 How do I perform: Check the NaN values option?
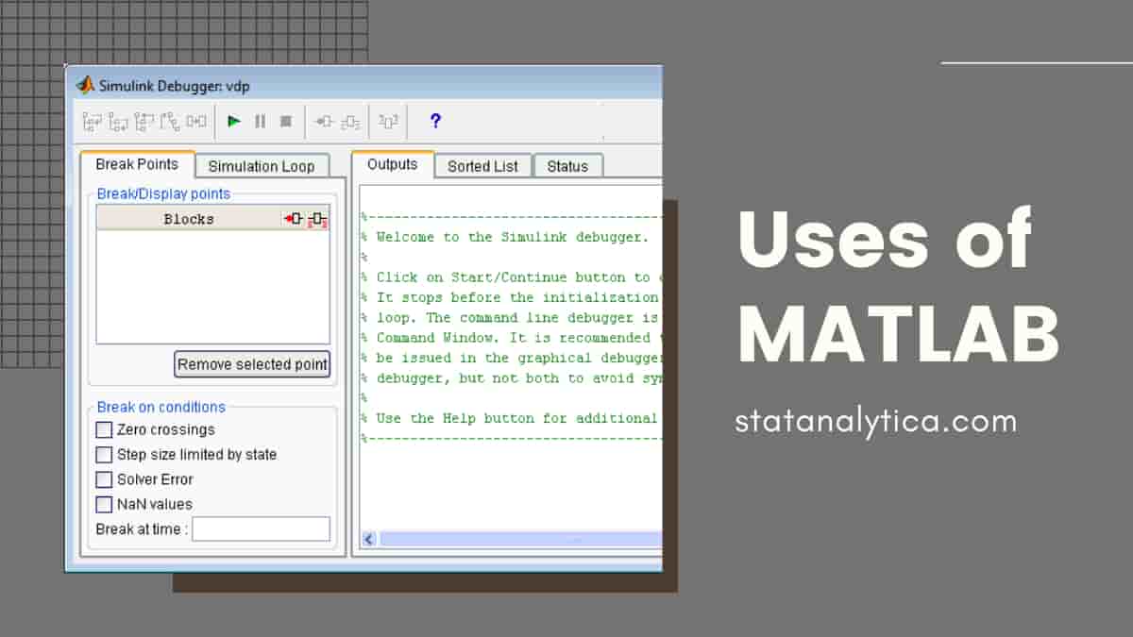tap(104, 504)
